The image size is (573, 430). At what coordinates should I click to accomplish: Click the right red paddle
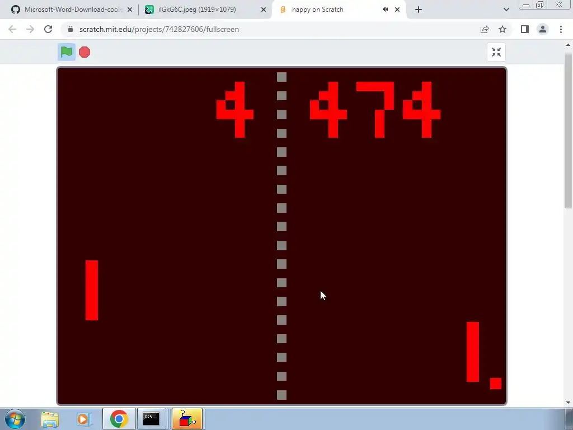click(x=472, y=352)
